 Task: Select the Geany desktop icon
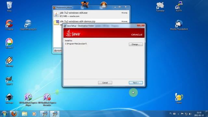179,98
